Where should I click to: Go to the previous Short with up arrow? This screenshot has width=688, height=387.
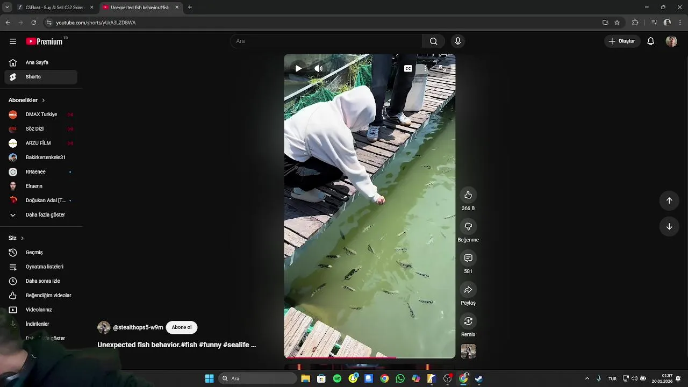tap(669, 200)
